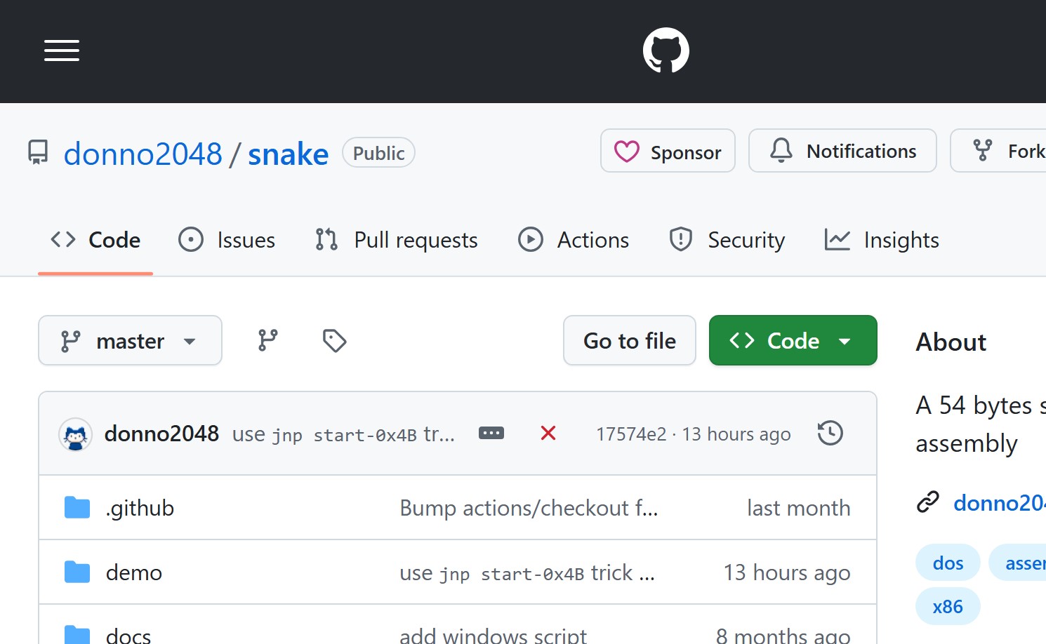Click commit hash 17574e2 link

pyautogui.click(x=630, y=434)
